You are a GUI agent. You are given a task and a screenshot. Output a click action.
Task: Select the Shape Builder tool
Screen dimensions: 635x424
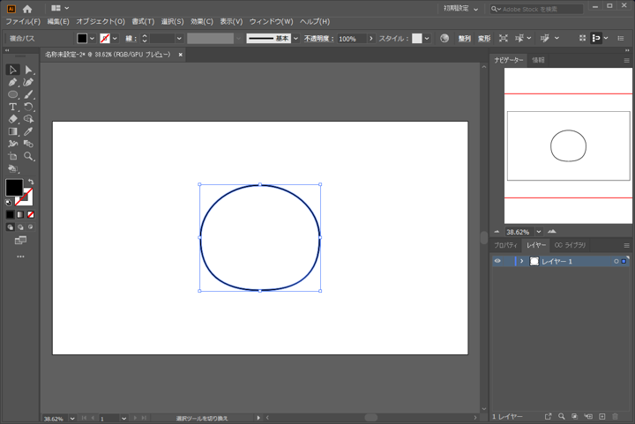point(28,119)
